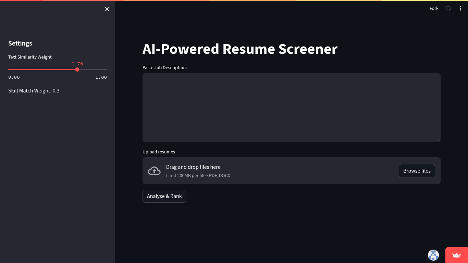Click the 'AI-Powered Resume Screener' title
This screenshot has height=263, width=468.
coord(240,49)
